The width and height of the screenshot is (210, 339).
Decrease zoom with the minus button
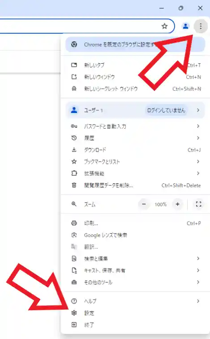[144, 204]
